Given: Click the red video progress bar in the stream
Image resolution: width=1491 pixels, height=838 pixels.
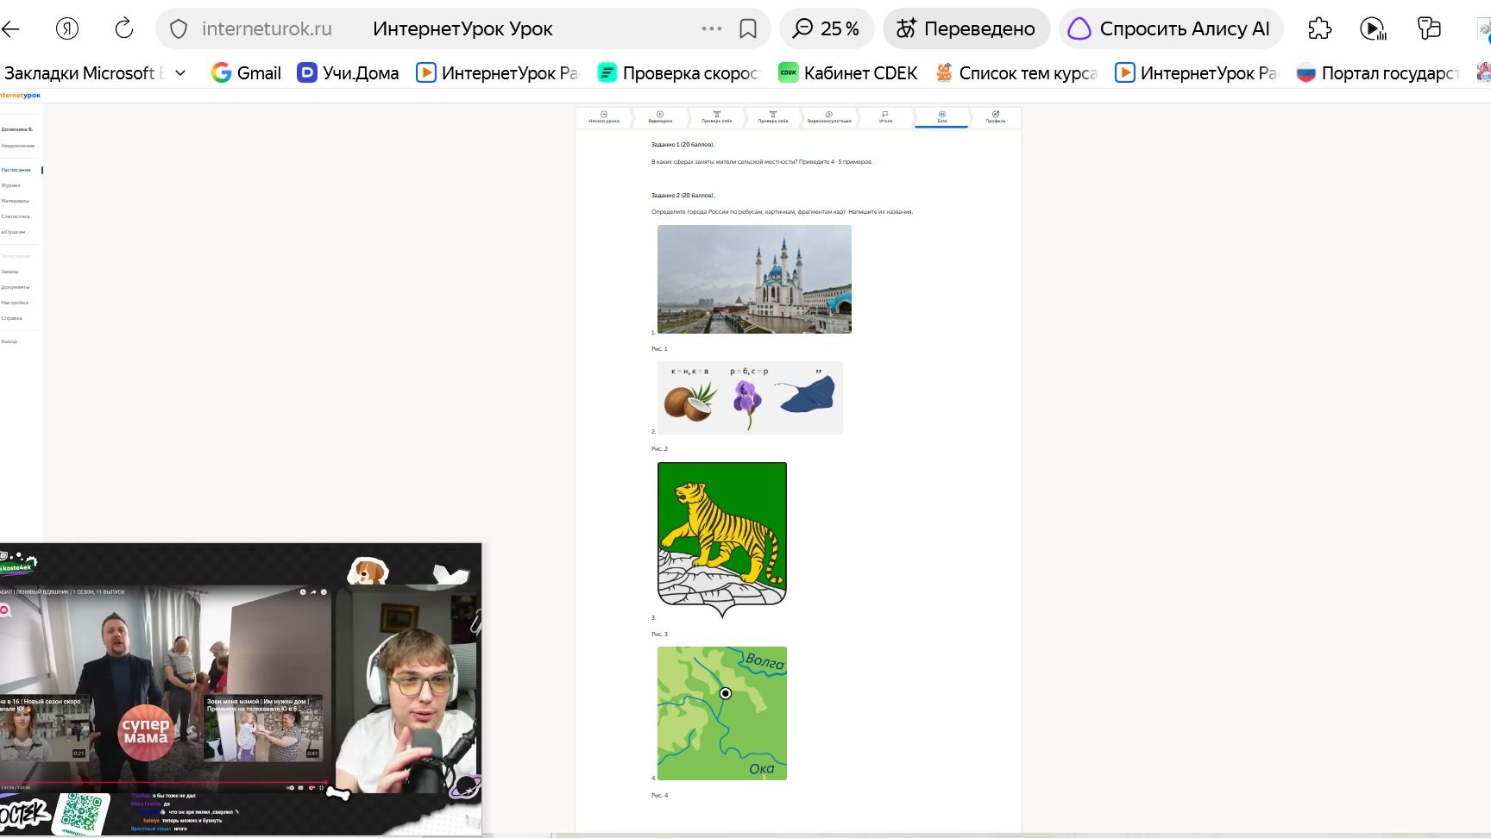Looking at the screenshot, I should point(164,783).
